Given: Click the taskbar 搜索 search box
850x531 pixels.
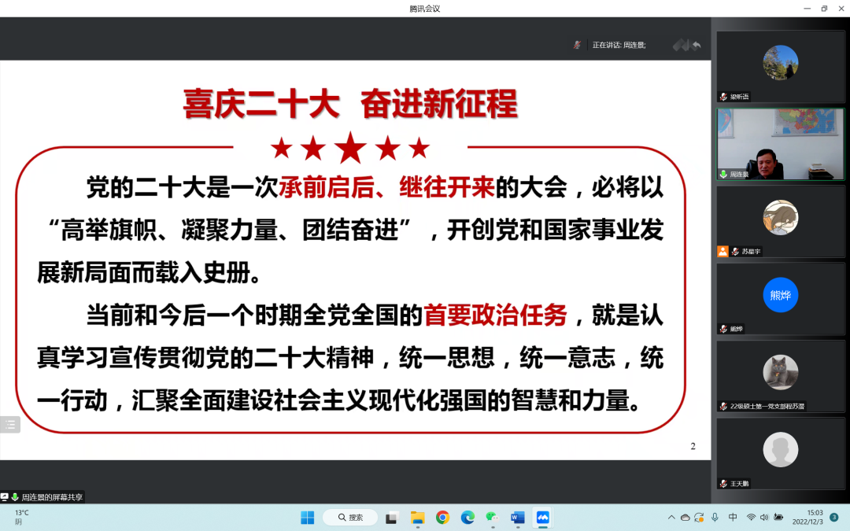Looking at the screenshot, I should coord(349,517).
